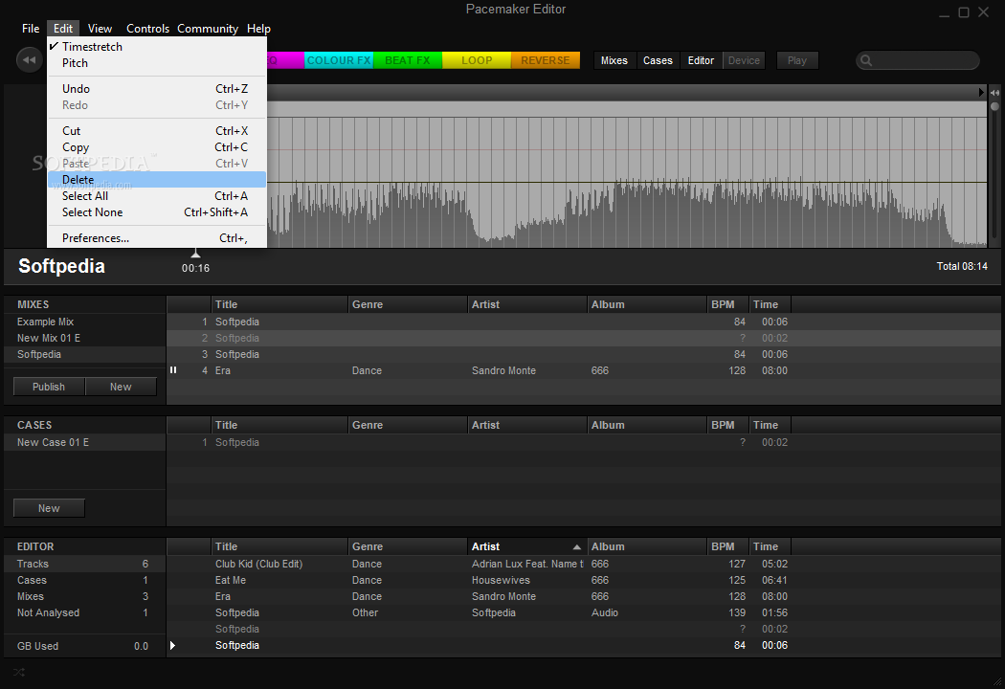Screen dimensions: 1005x689
Task: Click the pause icon beside Era track
Action: pyautogui.click(x=173, y=369)
